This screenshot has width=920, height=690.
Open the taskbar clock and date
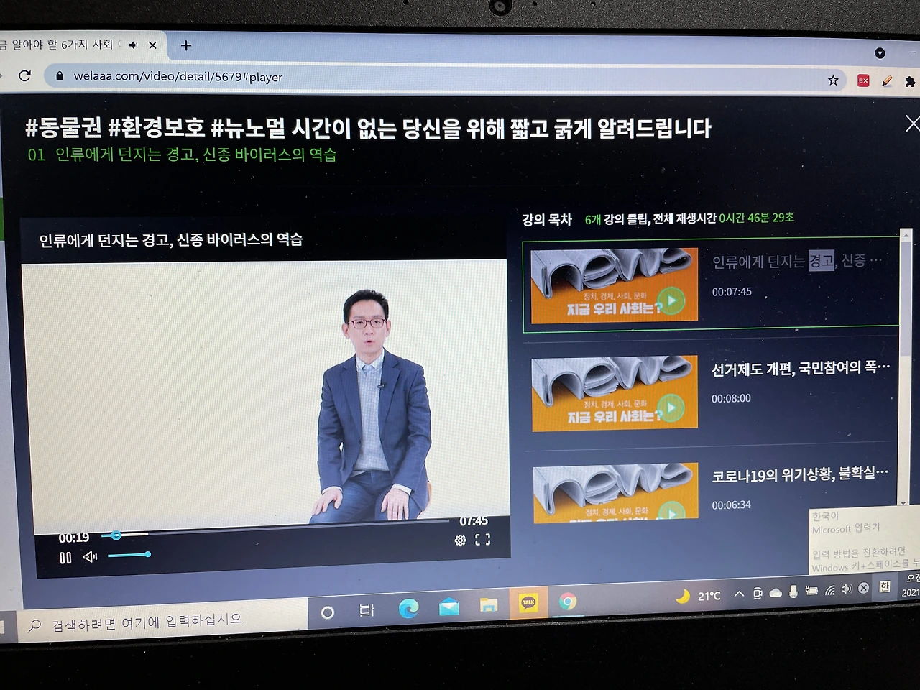(x=911, y=585)
